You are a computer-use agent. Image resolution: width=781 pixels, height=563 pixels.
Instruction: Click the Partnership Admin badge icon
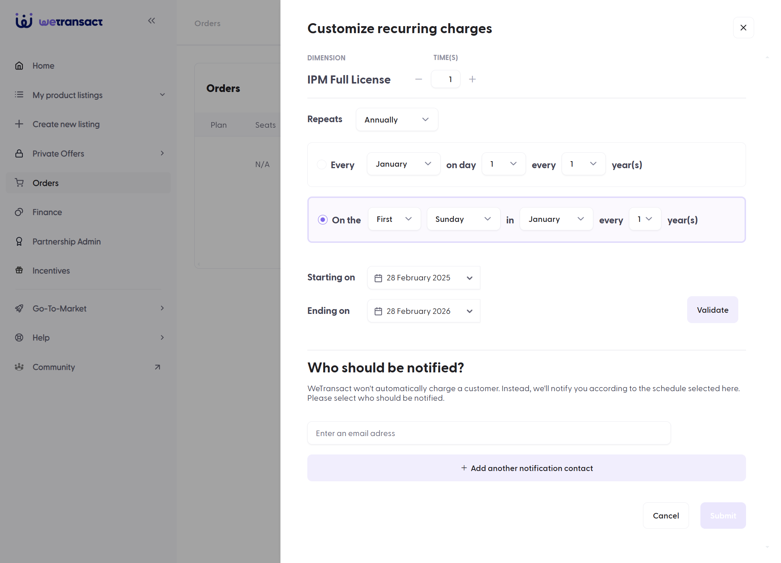pyautogui.click(x=19, y=241)
